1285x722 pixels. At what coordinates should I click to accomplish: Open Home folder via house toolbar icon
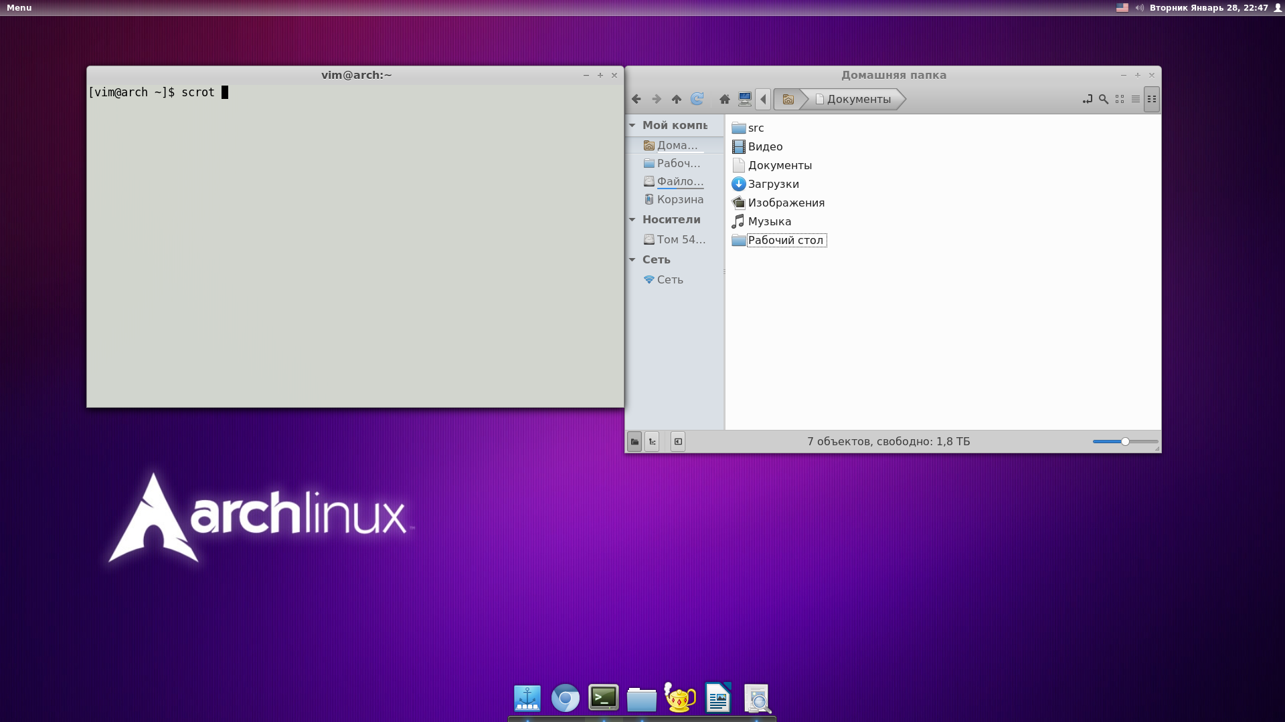click(x=725, y=99)
